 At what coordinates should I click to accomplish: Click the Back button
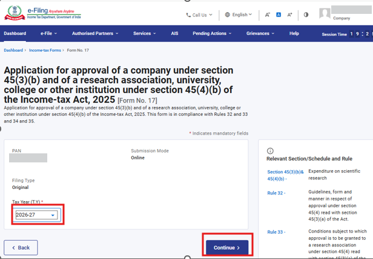[21, 248]
